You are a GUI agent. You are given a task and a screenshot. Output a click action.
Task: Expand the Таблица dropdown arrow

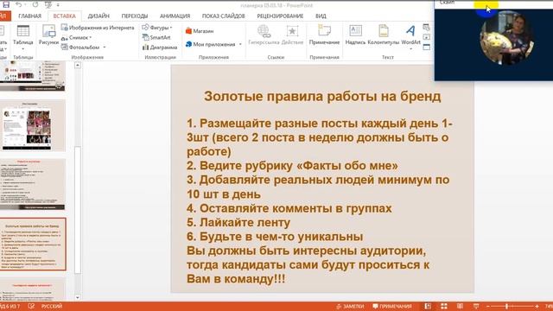pyautogui.click(x=23, y=48)
